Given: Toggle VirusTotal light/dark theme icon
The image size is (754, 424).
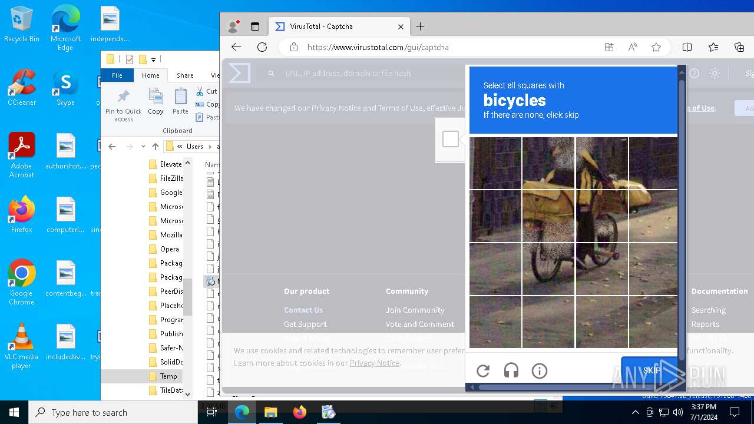Looking at the screenshot, I should click(715, 74).
